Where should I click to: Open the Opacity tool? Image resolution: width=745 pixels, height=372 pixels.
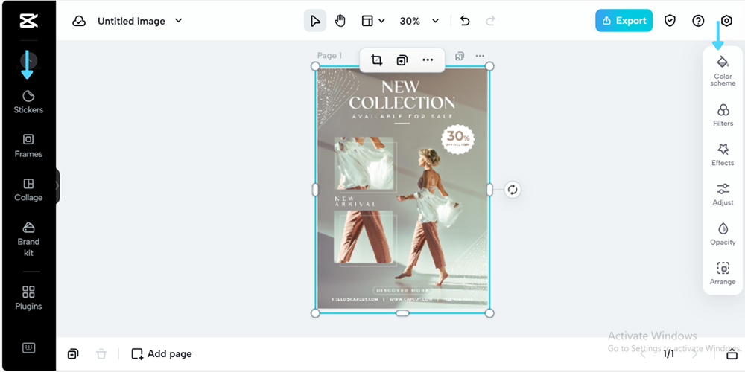pos(723,234)
